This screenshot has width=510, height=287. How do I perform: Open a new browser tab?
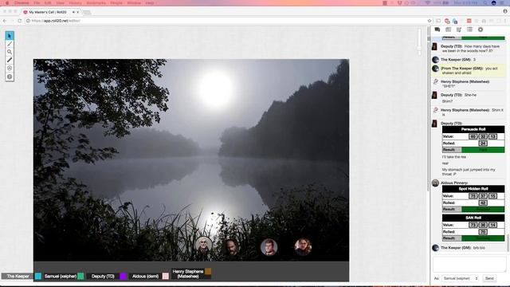coord(87,13)
